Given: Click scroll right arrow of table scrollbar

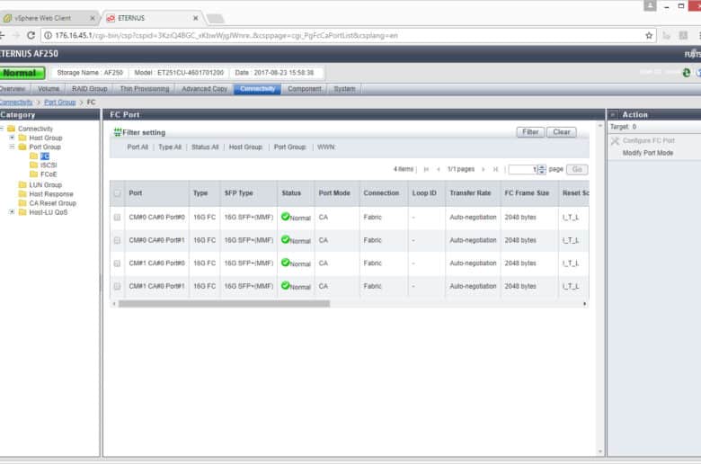Looking at the screenshot, I should click(584, 304).
